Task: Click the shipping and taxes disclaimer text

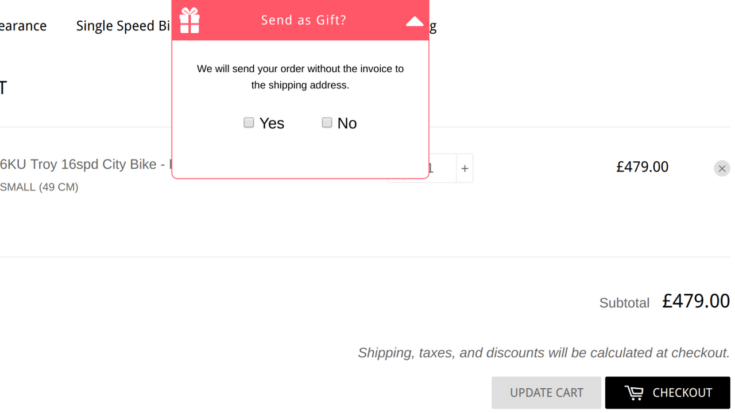Action: pyautogui.click(x=544, y=353)
